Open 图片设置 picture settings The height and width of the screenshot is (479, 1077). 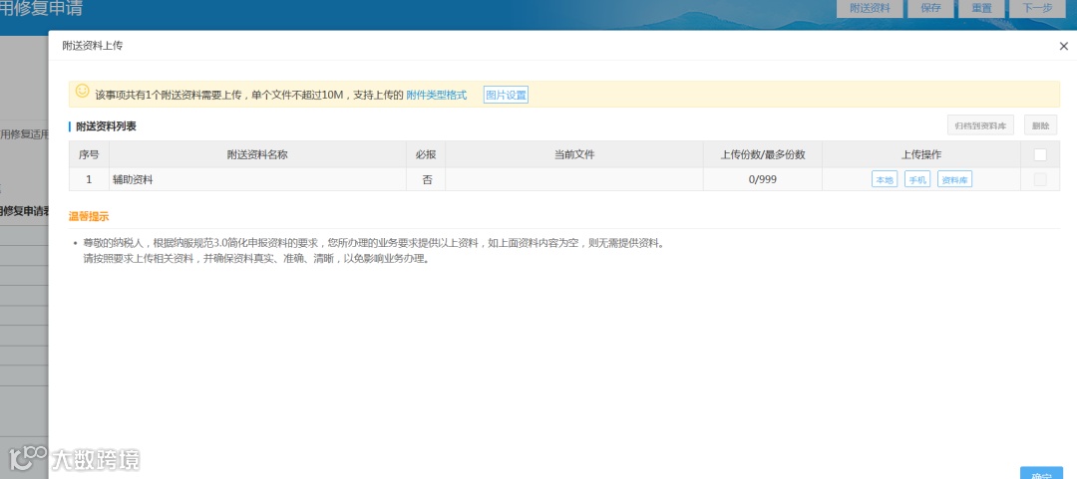pyautogui.click(x=506, y=95)
